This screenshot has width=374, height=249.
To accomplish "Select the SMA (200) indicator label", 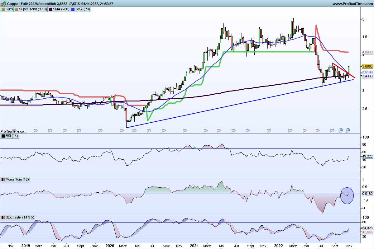I will [x=61, y=9].
